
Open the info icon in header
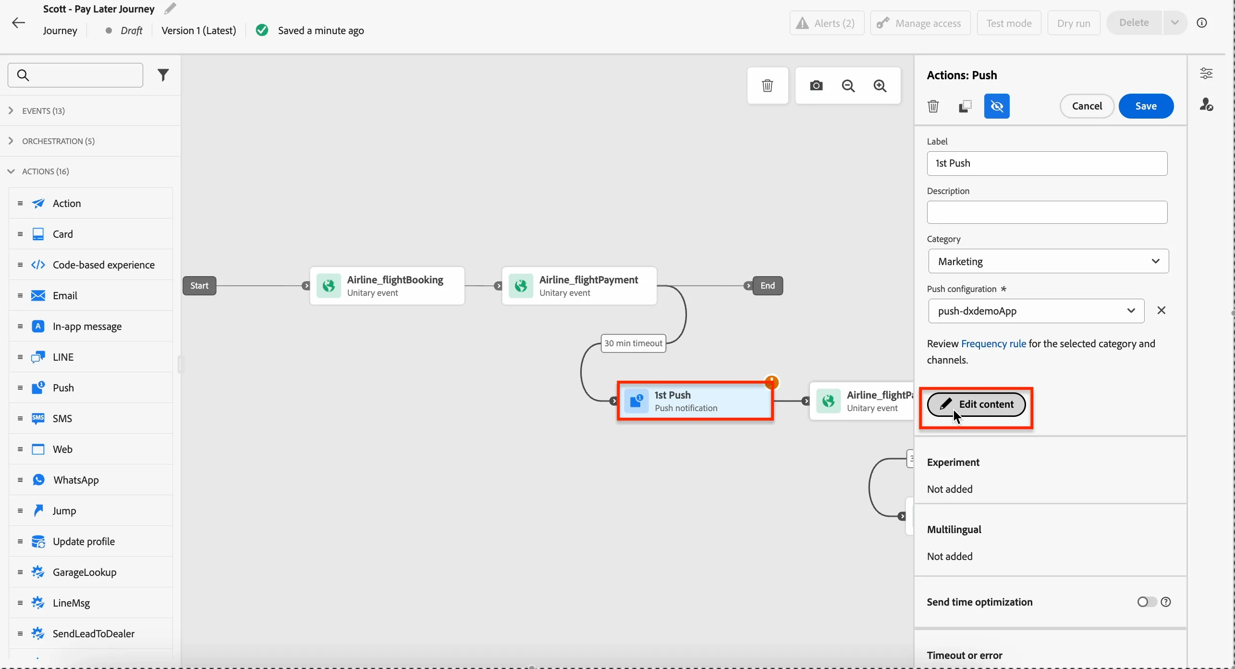[x=1202, y=23]
